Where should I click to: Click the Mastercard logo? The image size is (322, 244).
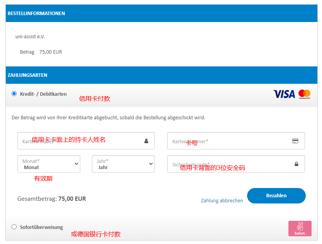coord(304,94)
